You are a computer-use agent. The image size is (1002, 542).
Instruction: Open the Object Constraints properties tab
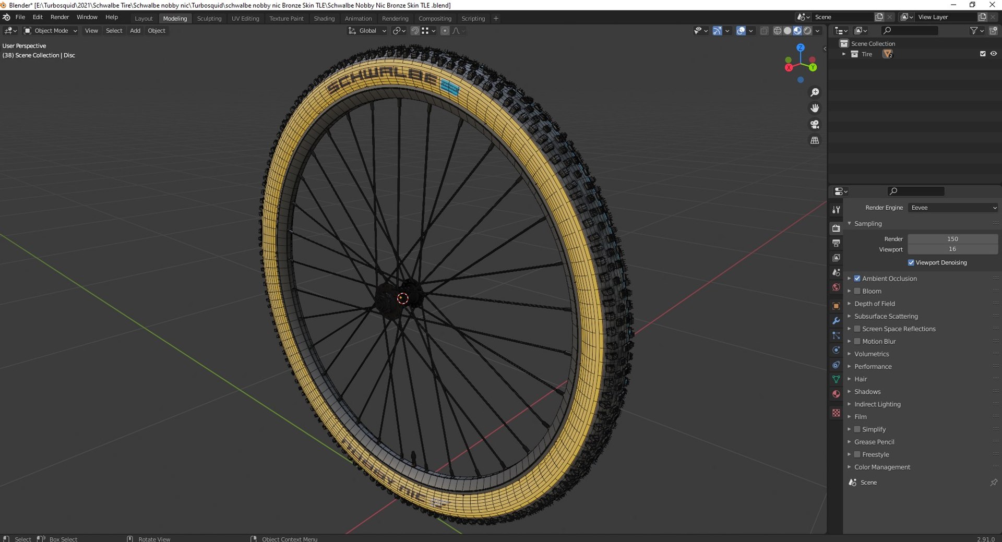click(x=836, y=365)
